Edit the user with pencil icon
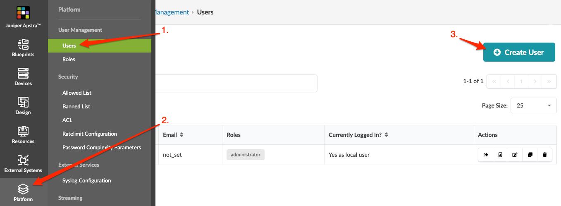561x206 pixels. point(515,155)
